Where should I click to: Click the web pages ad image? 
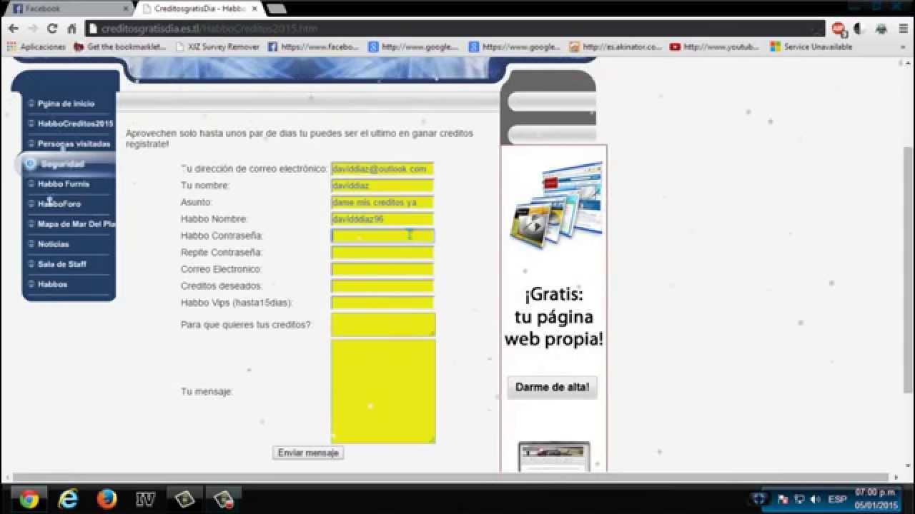point(556,205)
